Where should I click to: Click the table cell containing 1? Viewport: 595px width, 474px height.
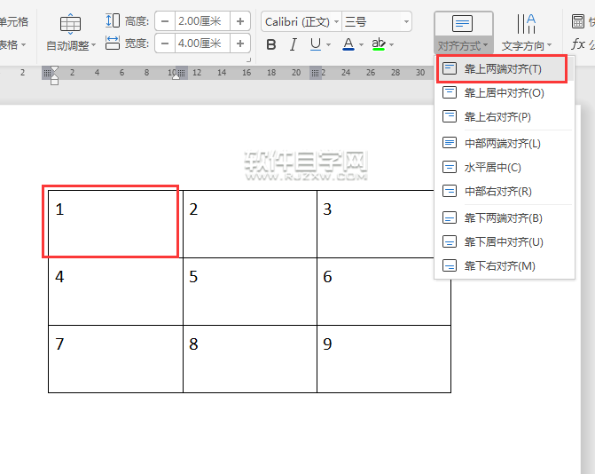(x=115, y=224)
